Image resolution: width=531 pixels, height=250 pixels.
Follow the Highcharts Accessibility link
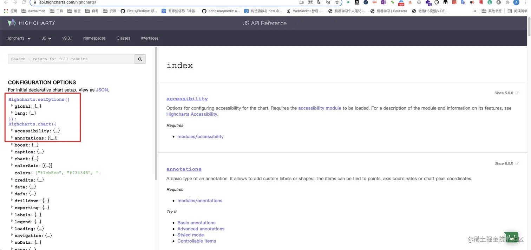click(x=192, y=114)
